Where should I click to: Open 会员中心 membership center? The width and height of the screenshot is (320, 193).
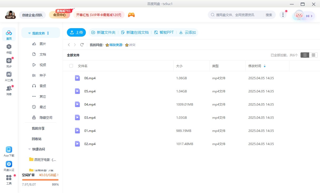point(60,15)
